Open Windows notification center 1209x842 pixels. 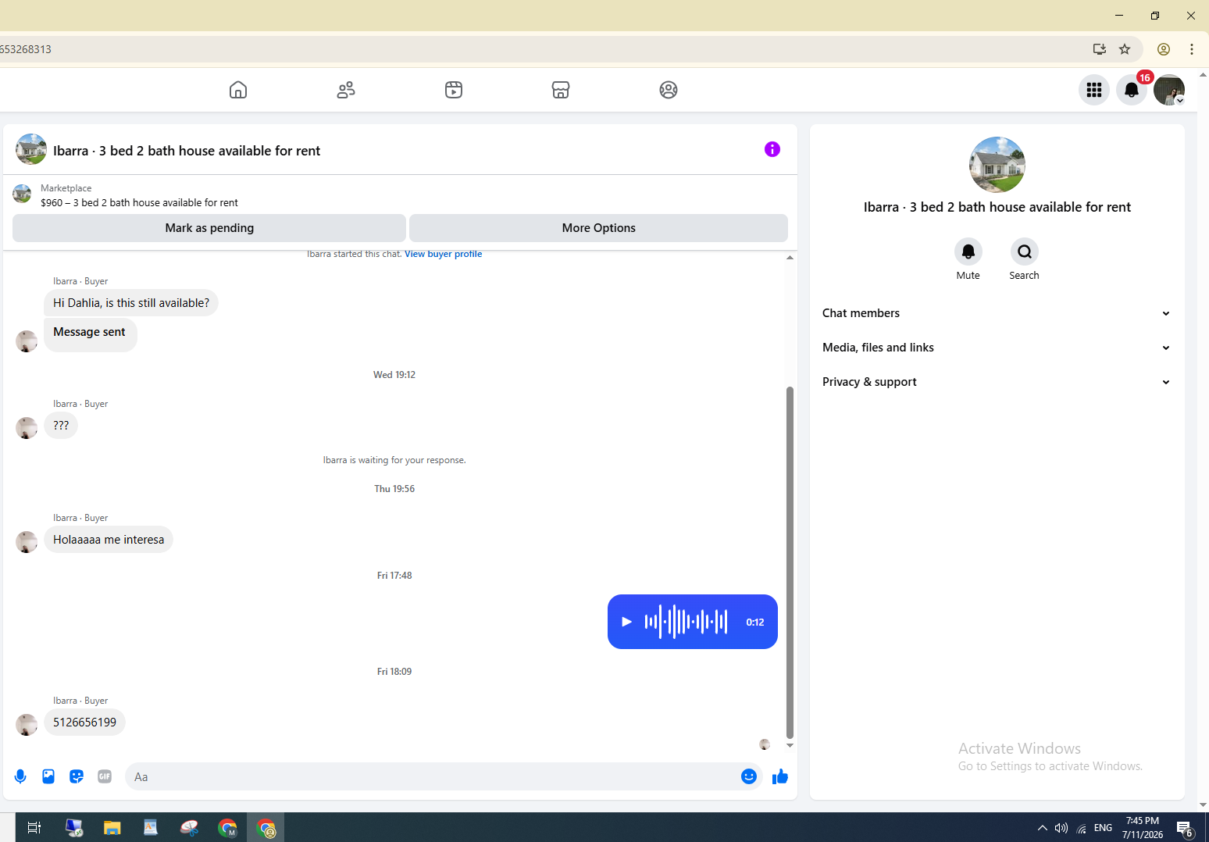(1186, 829)
